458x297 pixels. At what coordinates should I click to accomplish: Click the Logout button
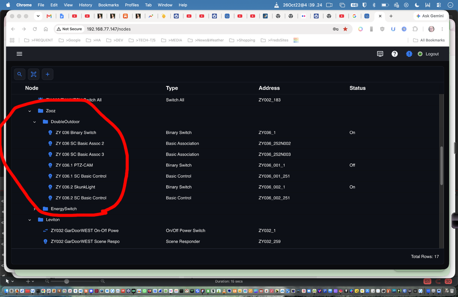432,54
